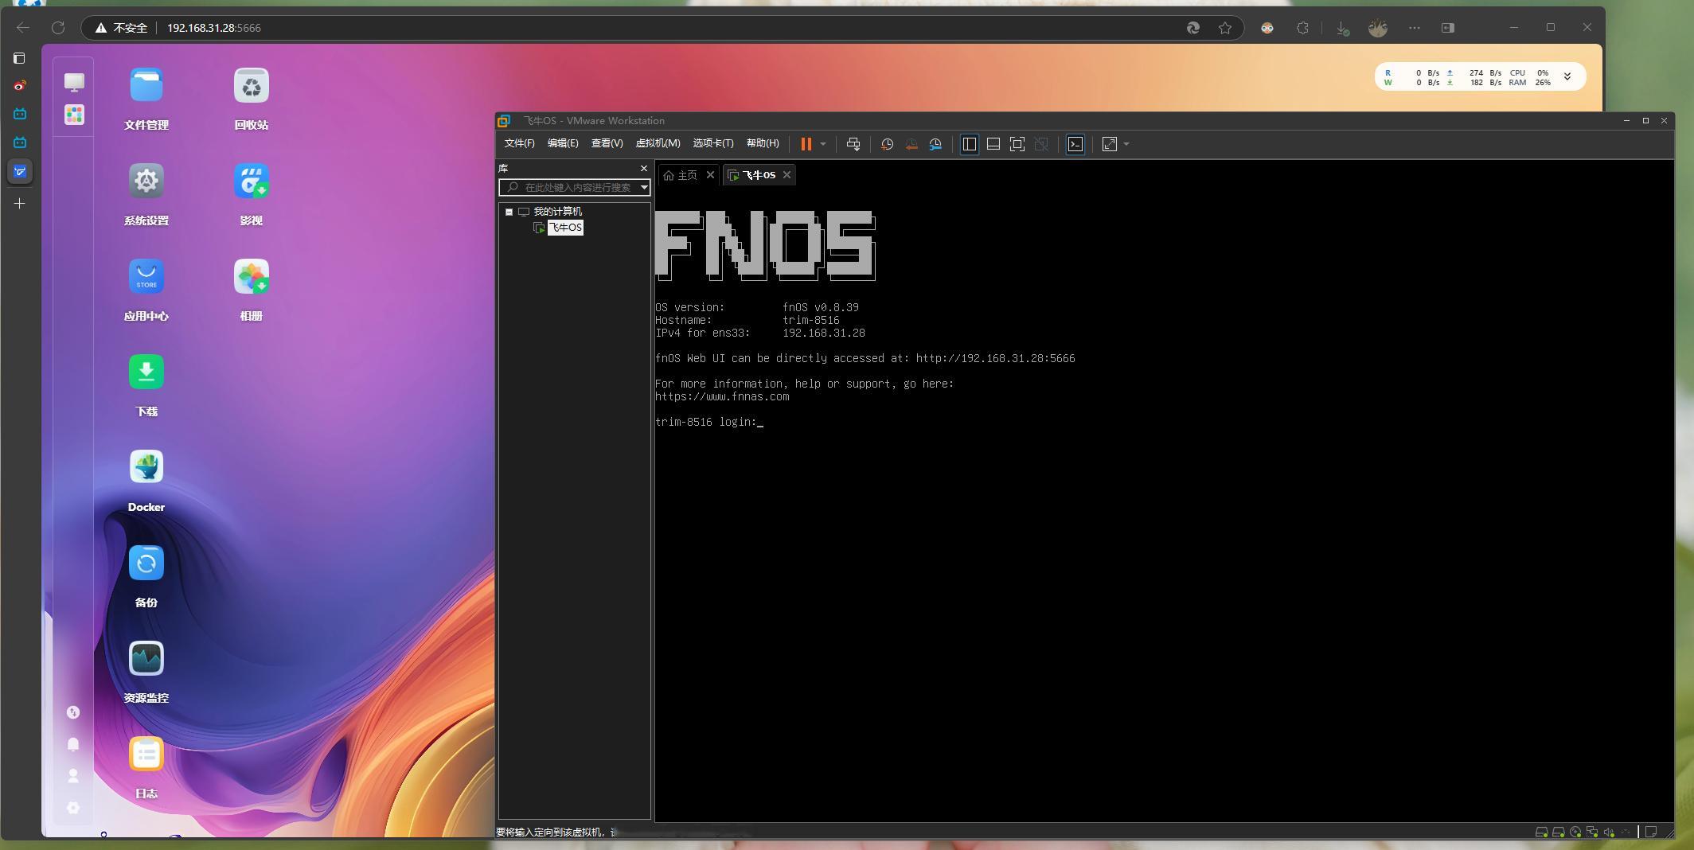Open the 查看(V) menu

pos(607,143)
